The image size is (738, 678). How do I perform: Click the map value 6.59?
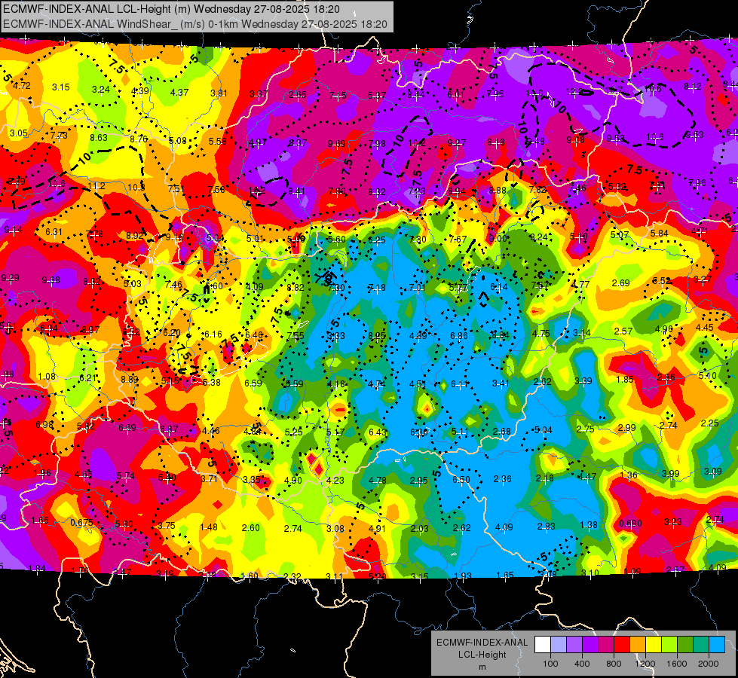pos(253,383)
